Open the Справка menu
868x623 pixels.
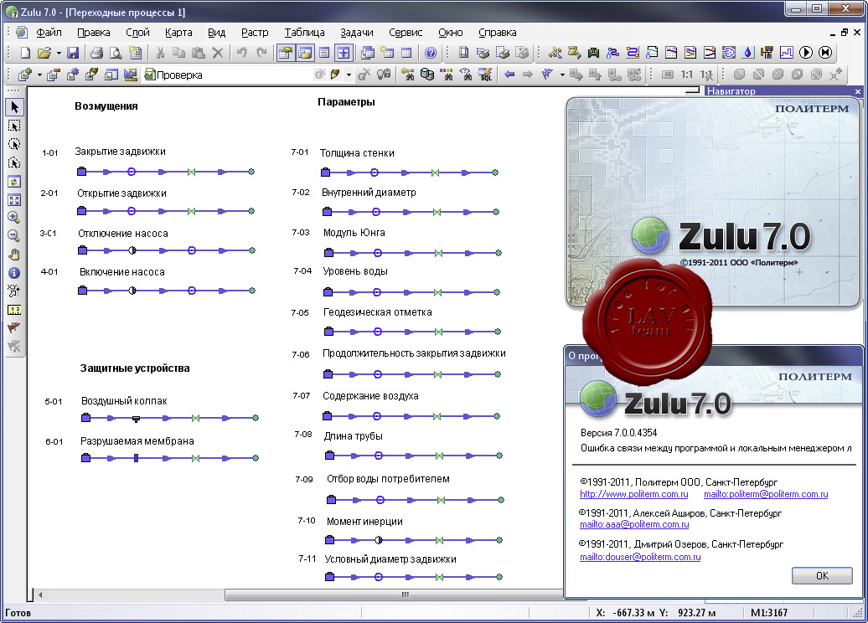(x=497, y=33)
